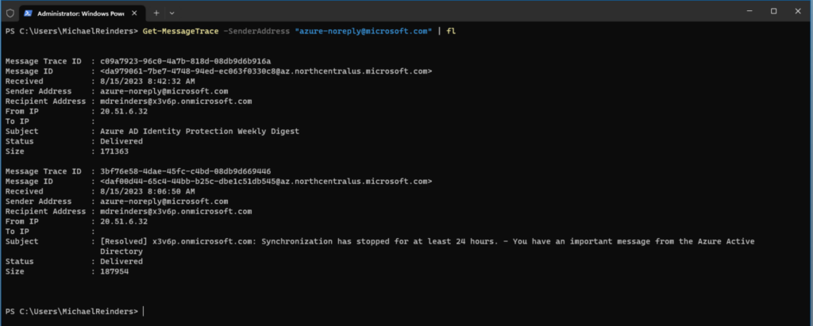Click the Get-MessageTrace command text

(x=180, y=31)
